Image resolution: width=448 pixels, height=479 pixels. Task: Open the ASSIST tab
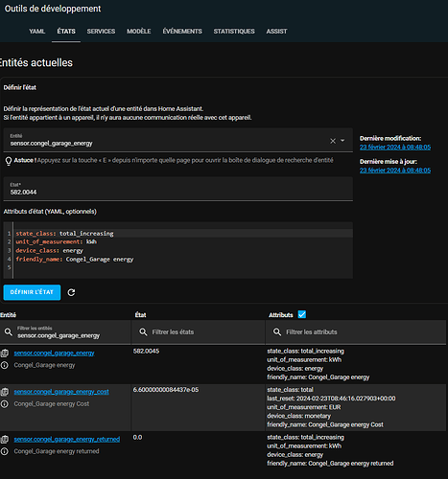click(276, 32)
